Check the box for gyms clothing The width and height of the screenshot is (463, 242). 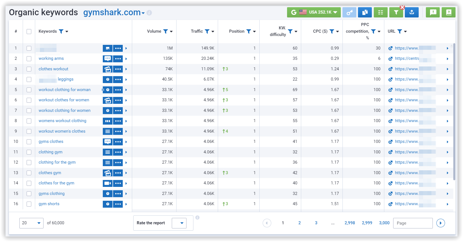pyautogui.click(x=29, y=194)
